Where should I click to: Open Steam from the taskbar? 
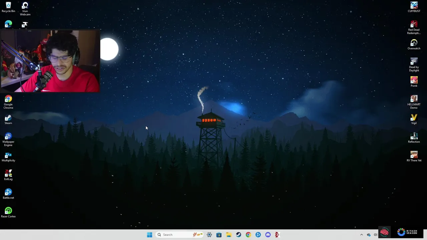click(239, 235)
